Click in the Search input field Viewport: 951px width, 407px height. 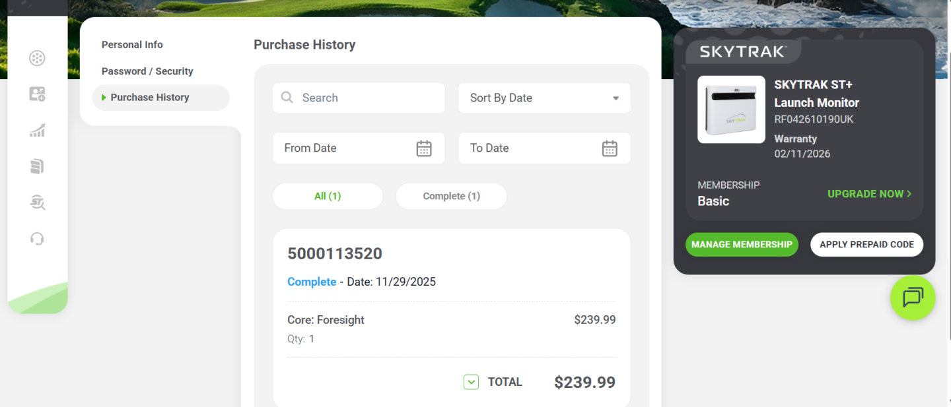[x=359, y=98]
